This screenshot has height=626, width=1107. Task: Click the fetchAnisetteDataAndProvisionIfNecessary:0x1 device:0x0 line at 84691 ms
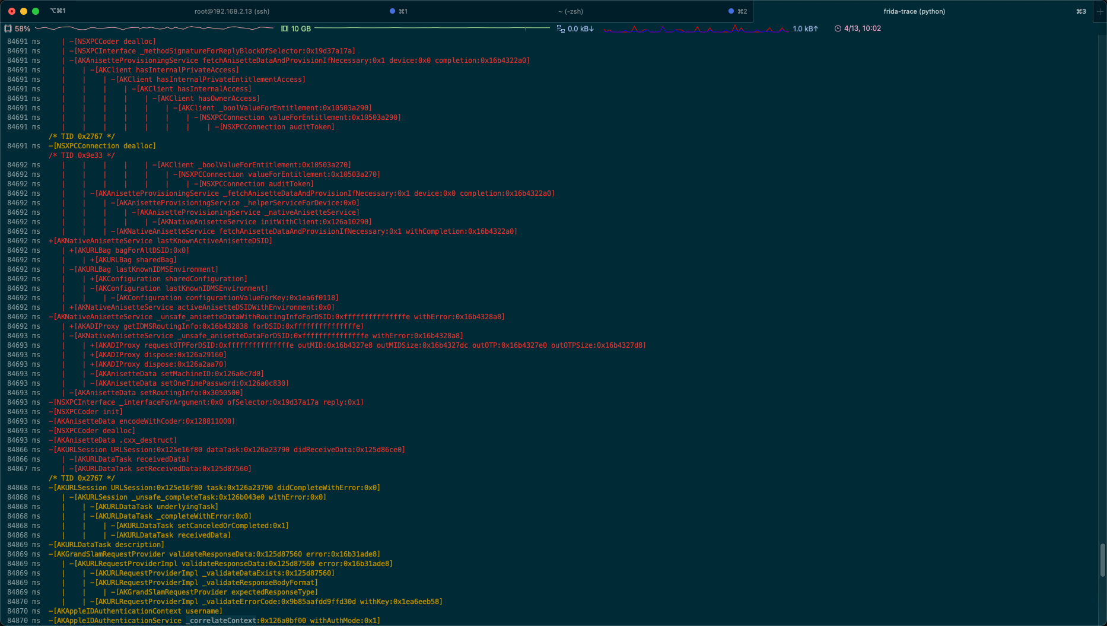(299, 61)
